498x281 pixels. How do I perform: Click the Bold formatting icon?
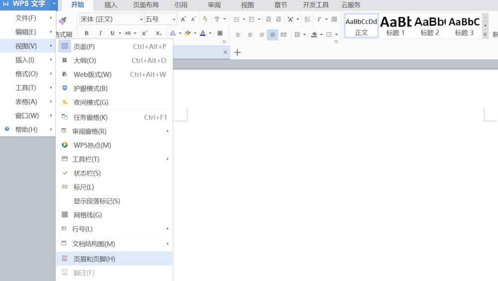(87, 33)
